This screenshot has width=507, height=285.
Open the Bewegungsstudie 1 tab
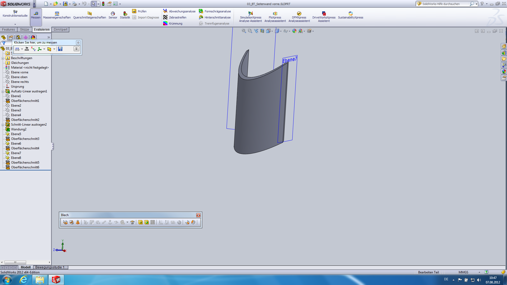pos(50,267)
